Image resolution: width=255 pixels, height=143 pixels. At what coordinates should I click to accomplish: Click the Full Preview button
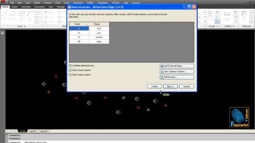177,77
